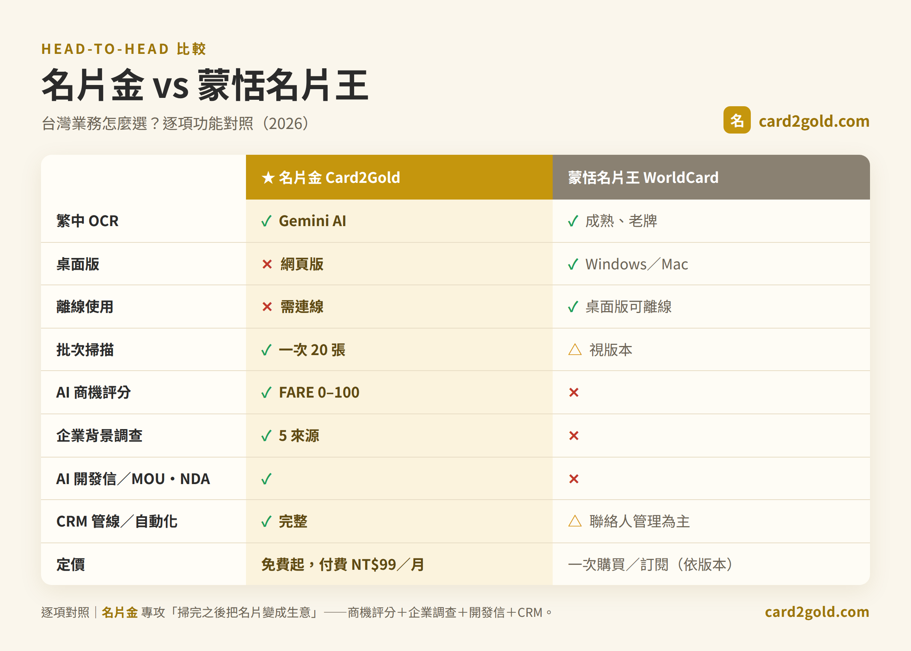Click the HEAD-TO-HEAD 比較 eyebrow text
This screenshot has height=651, width=911.
pyautogui.click(x=123, y=49)
